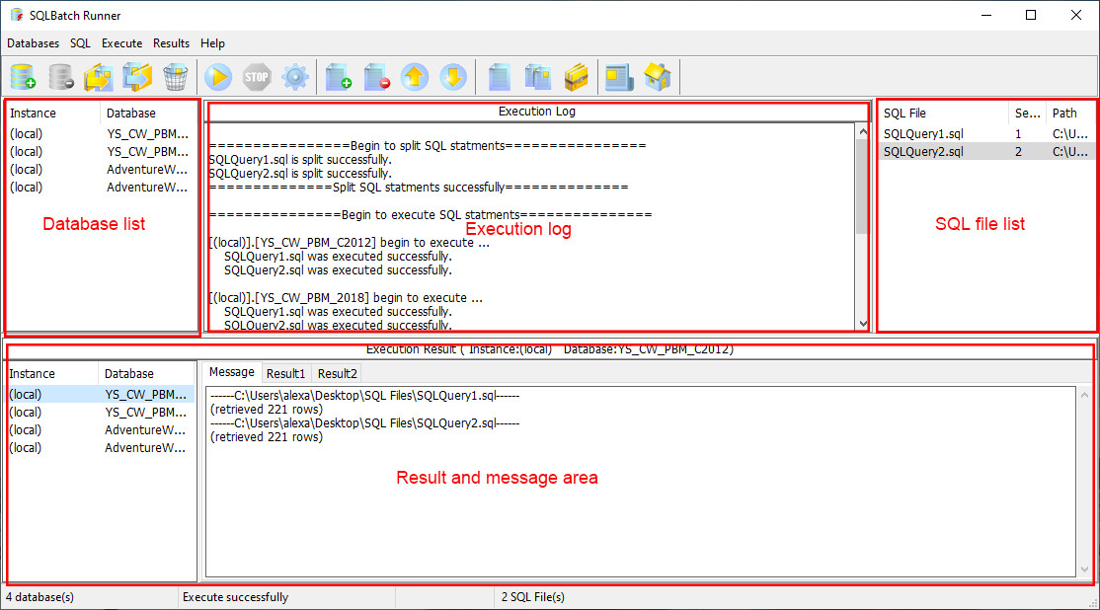
Task: Move SQL file down with arrow icon
Action: pos(453,76)
